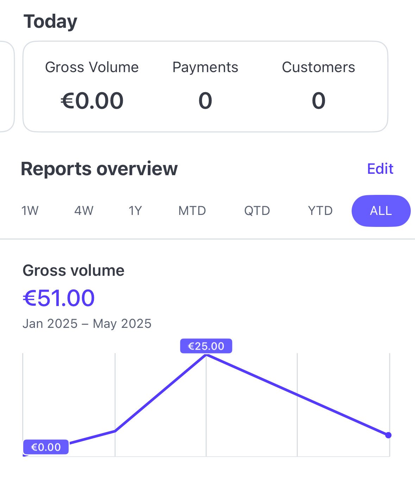Click the €51.00 gross volume total

pos(59,298)
